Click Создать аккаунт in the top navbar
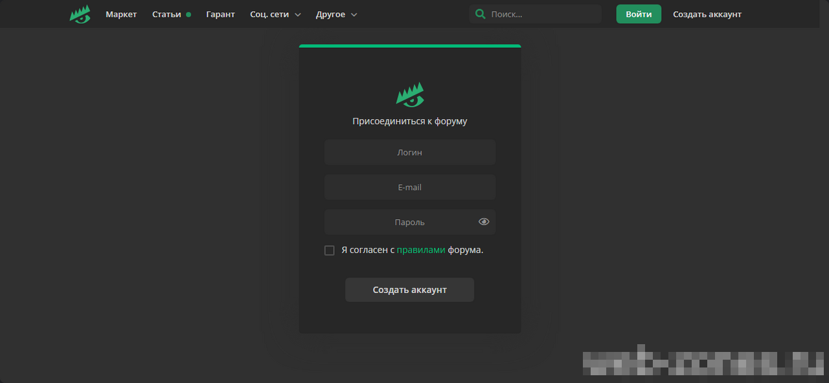 tap(707, 14)
